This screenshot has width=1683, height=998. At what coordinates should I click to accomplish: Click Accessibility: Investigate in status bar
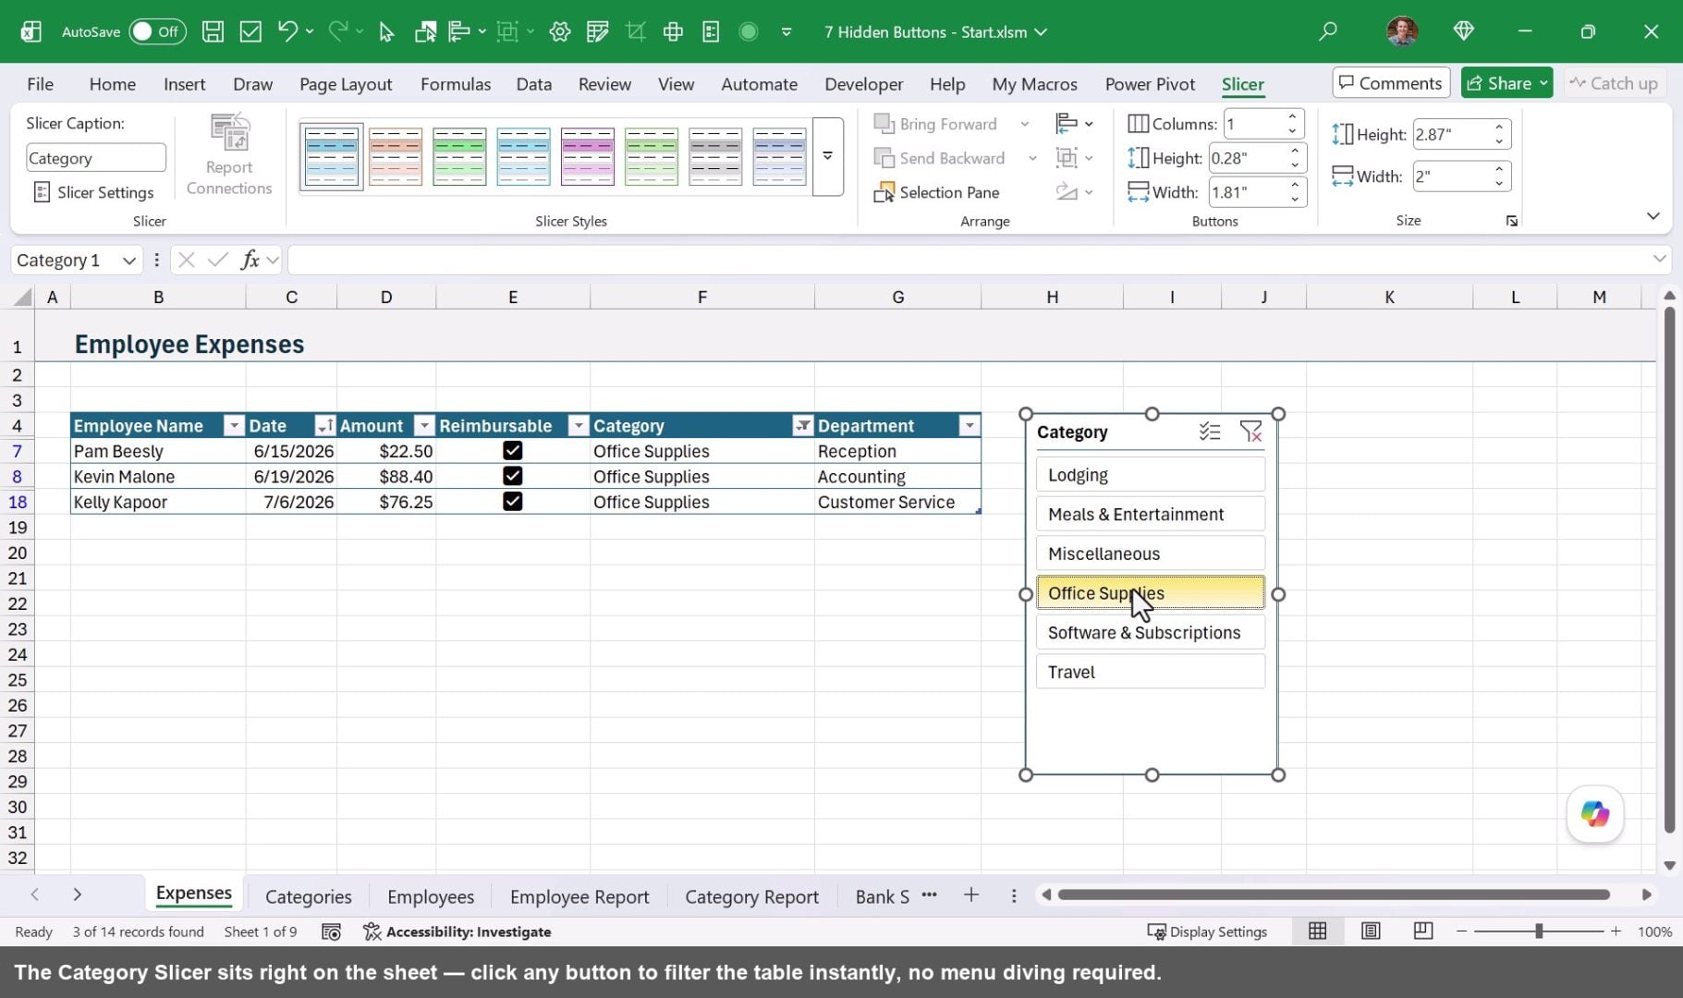tap(457, 931)
